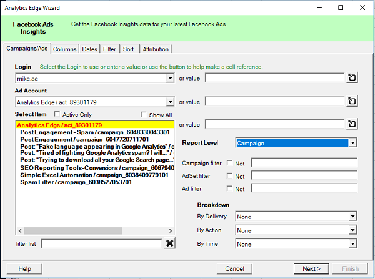
Task: Check the Not box for Campaign filter
Action: pos(229,163)
